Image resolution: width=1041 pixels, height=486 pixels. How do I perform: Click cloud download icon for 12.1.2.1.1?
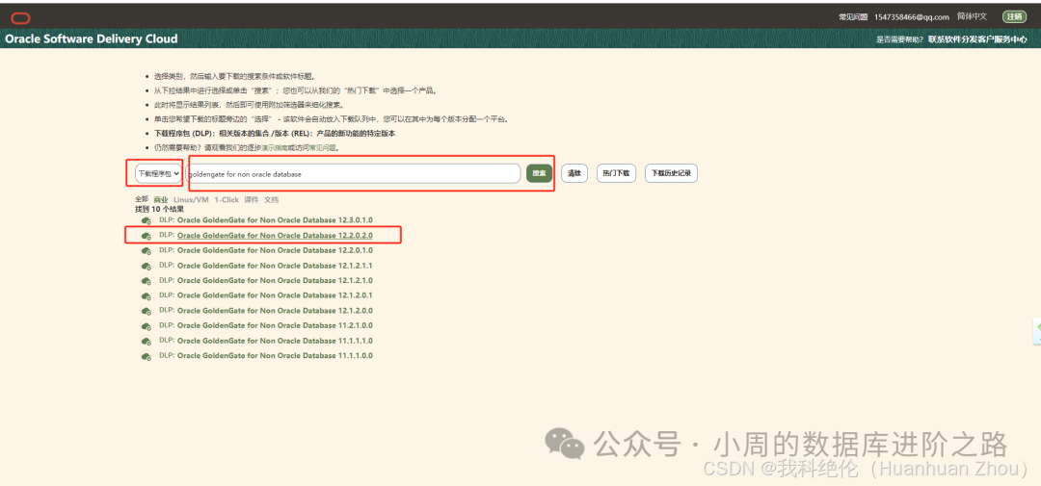[x=147, y=266]
